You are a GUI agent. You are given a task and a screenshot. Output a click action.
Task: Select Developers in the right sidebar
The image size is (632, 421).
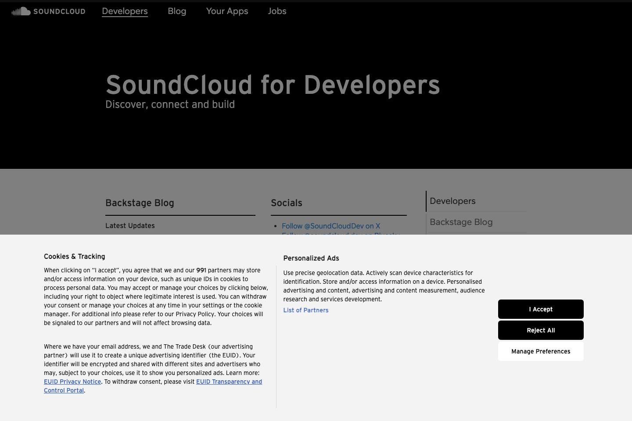pyautogui.click(x=452, y=201)
